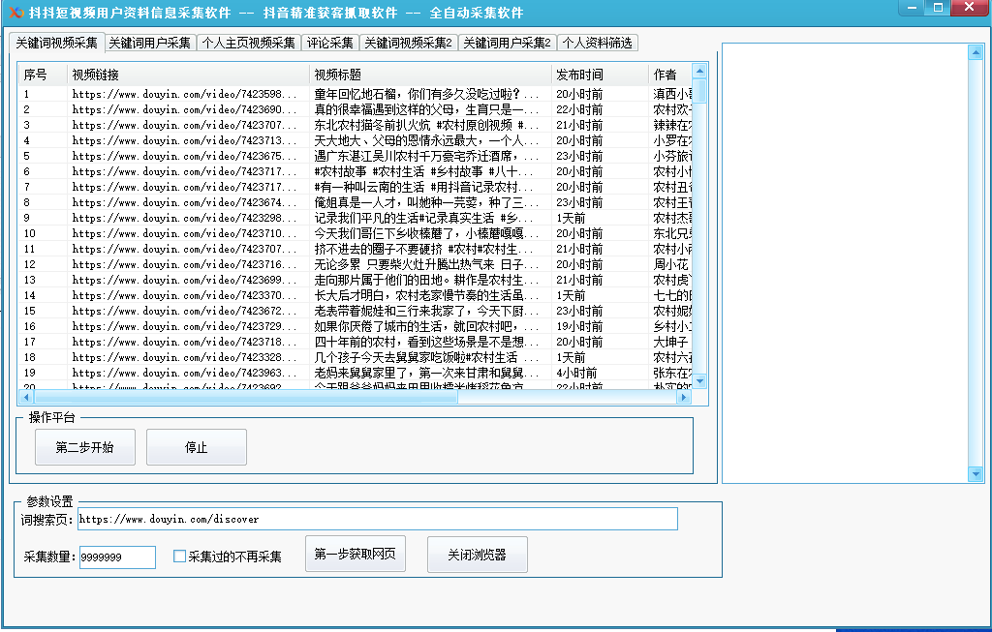
Task: Click the 视频标题 column header
Action: (430, 75)
